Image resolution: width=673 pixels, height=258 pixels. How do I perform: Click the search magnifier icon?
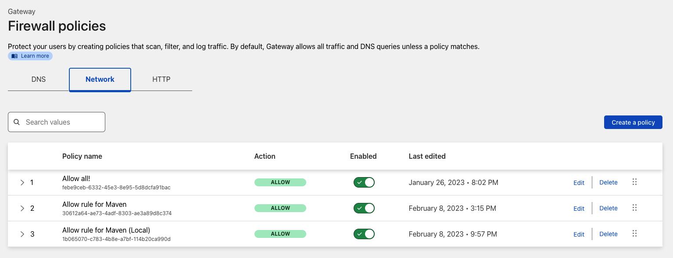pyautogui.click(x=17, y=122)
